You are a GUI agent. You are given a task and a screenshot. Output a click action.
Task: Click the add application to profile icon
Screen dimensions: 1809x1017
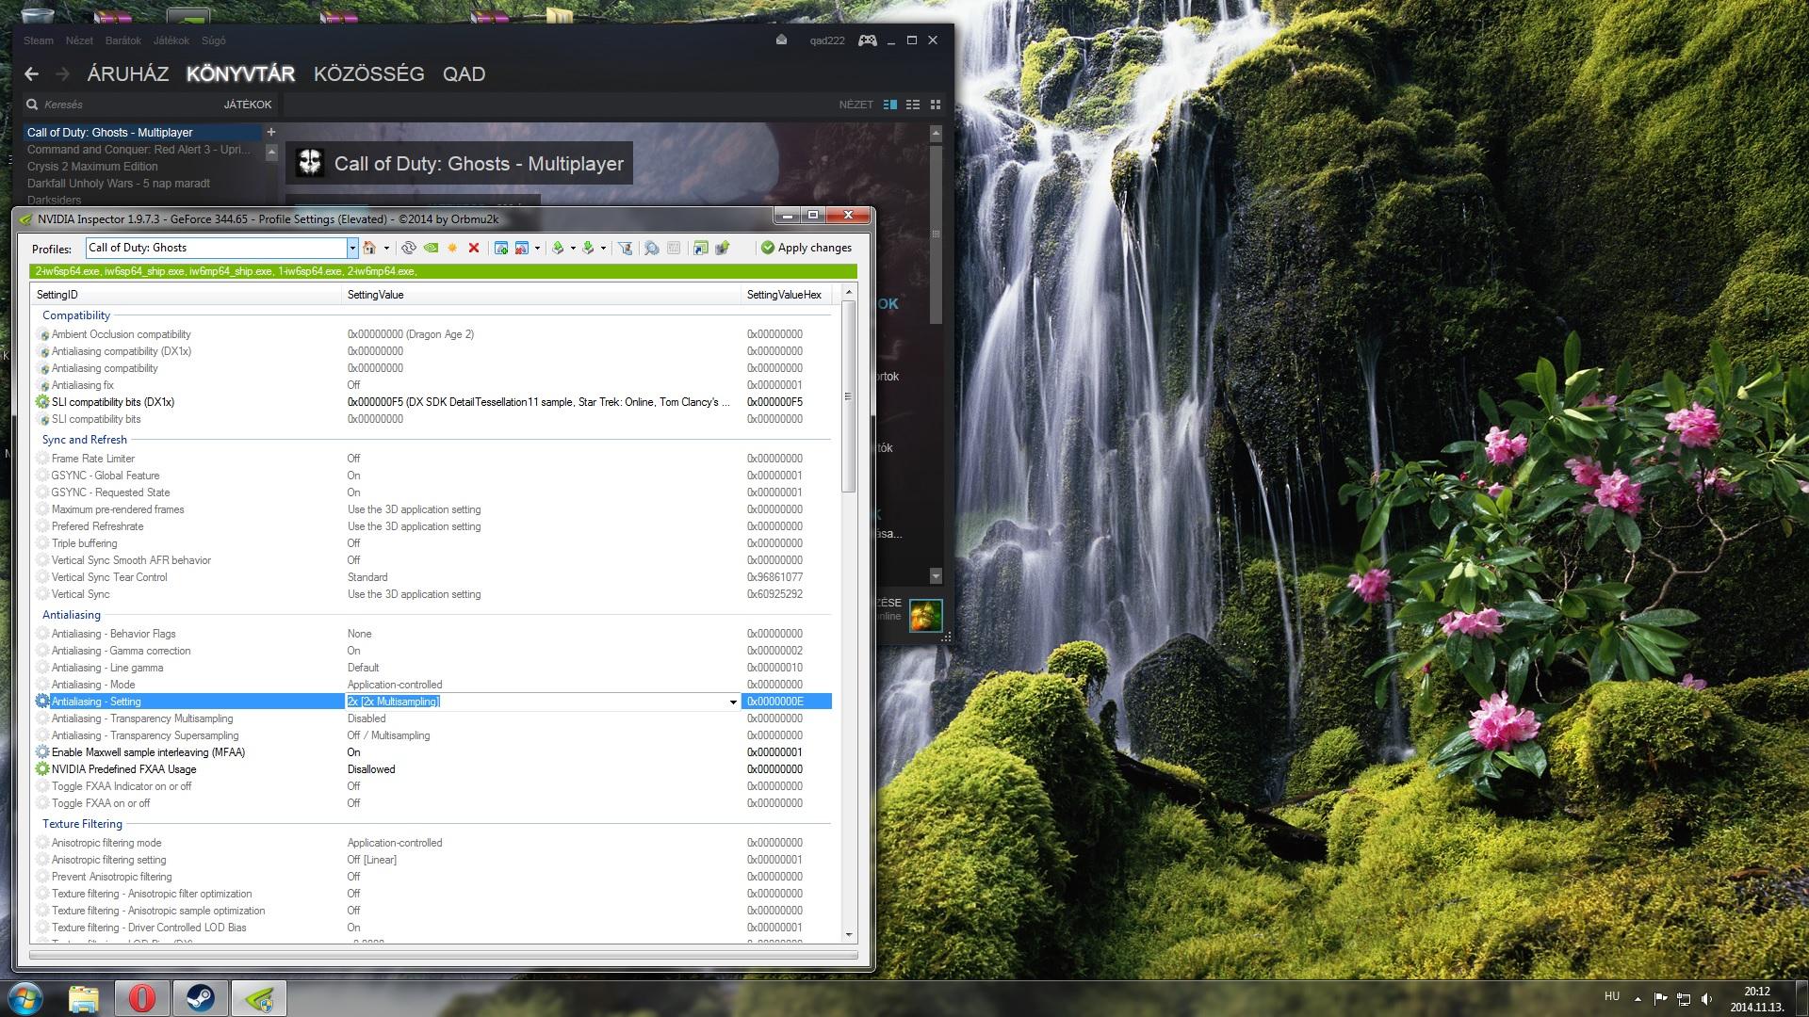[501, 248]
